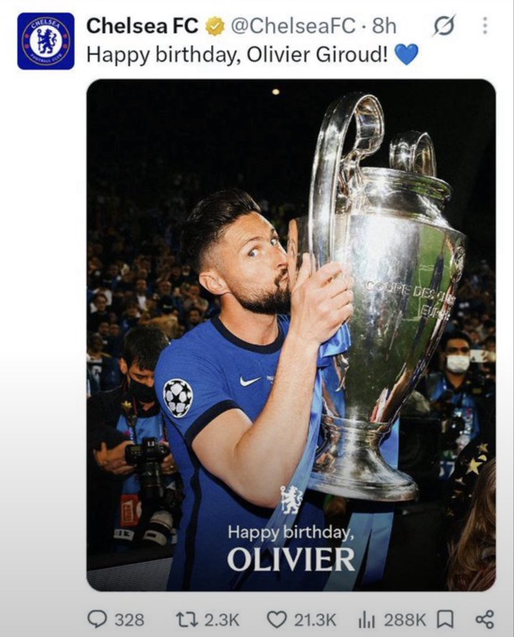Screen dimensions: 514x637
Task: Open view analytics bar chart icon
Action: pos(367,620)
